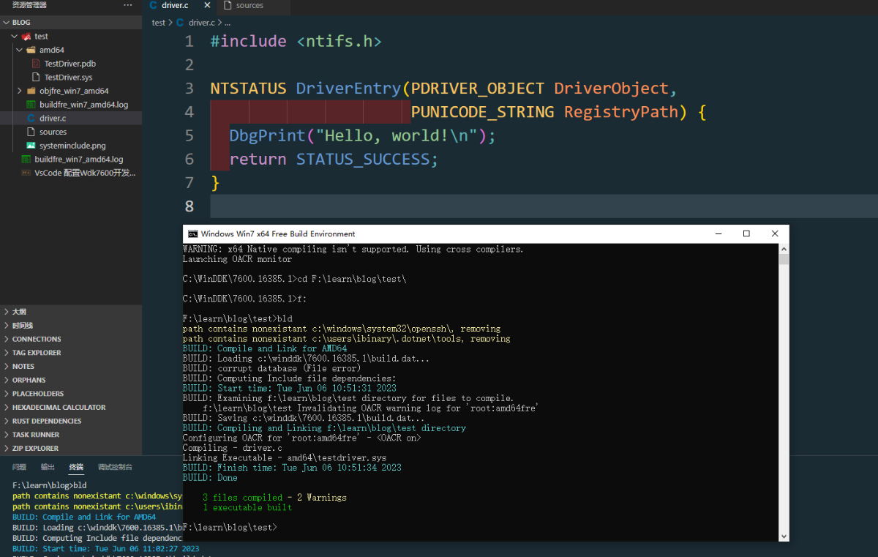Click the build console title bar text
The image size is (878, 557).
coord(278,234)
